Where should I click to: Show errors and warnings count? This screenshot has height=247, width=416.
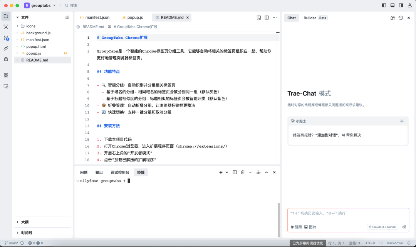point(35,243)
